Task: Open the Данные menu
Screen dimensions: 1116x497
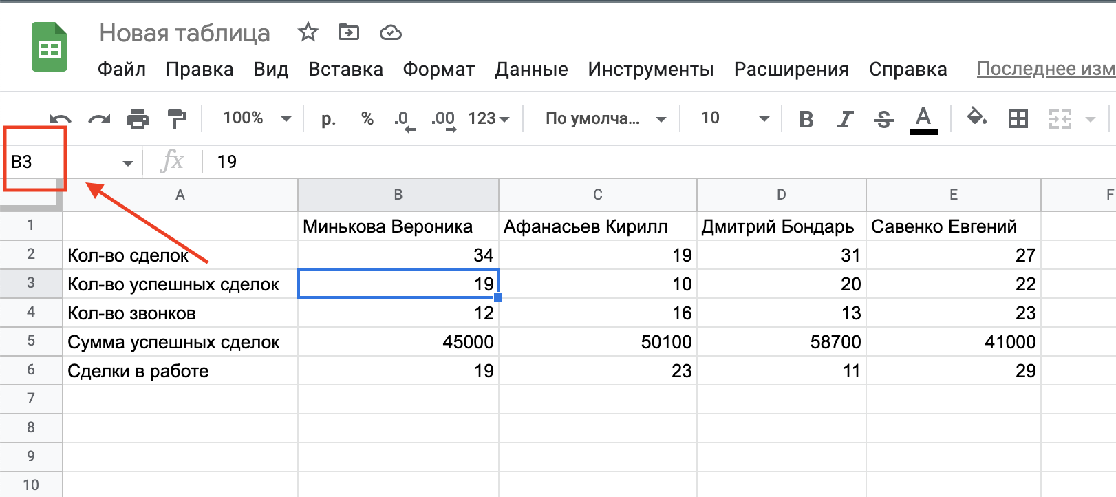Action: [x=531, y=70]
